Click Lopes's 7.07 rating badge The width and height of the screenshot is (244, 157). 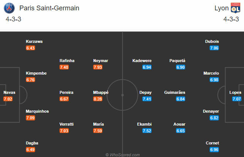tap(237, 99)
